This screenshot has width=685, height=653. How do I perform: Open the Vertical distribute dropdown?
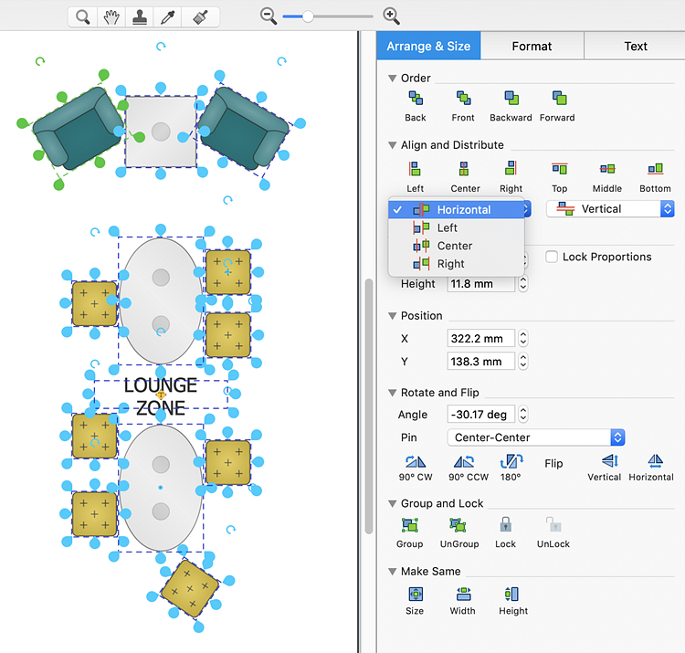609,209
